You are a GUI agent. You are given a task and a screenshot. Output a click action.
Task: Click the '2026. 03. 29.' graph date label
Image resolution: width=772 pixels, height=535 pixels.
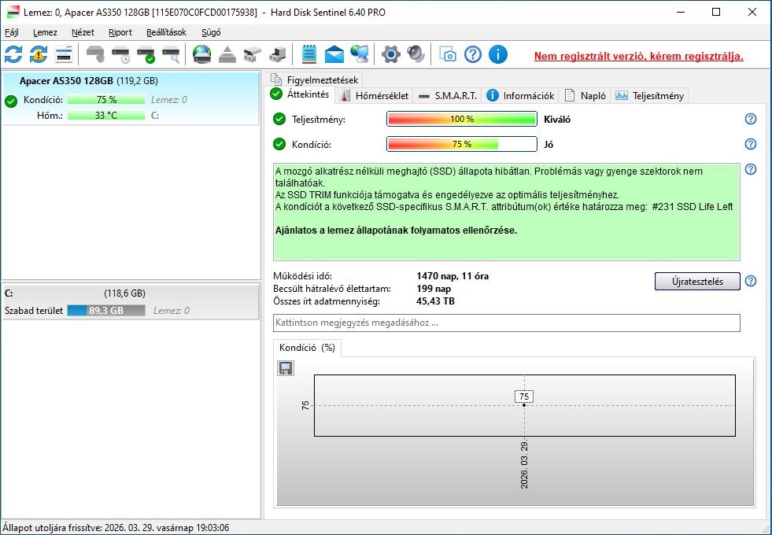(524, 465)
